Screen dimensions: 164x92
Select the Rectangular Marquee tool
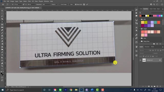2,14
